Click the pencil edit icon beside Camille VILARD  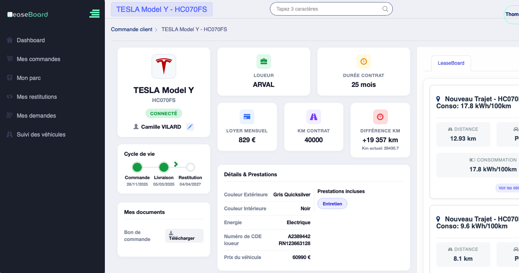pos(190,127)
